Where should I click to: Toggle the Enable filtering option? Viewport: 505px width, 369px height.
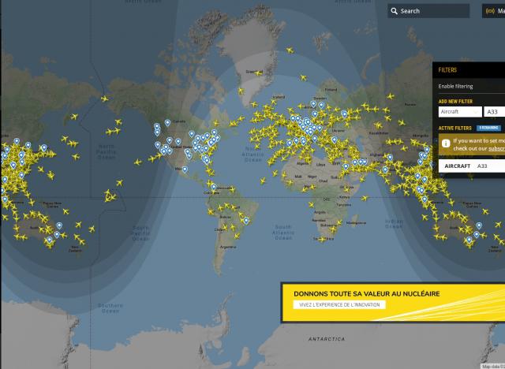point(456,86)
